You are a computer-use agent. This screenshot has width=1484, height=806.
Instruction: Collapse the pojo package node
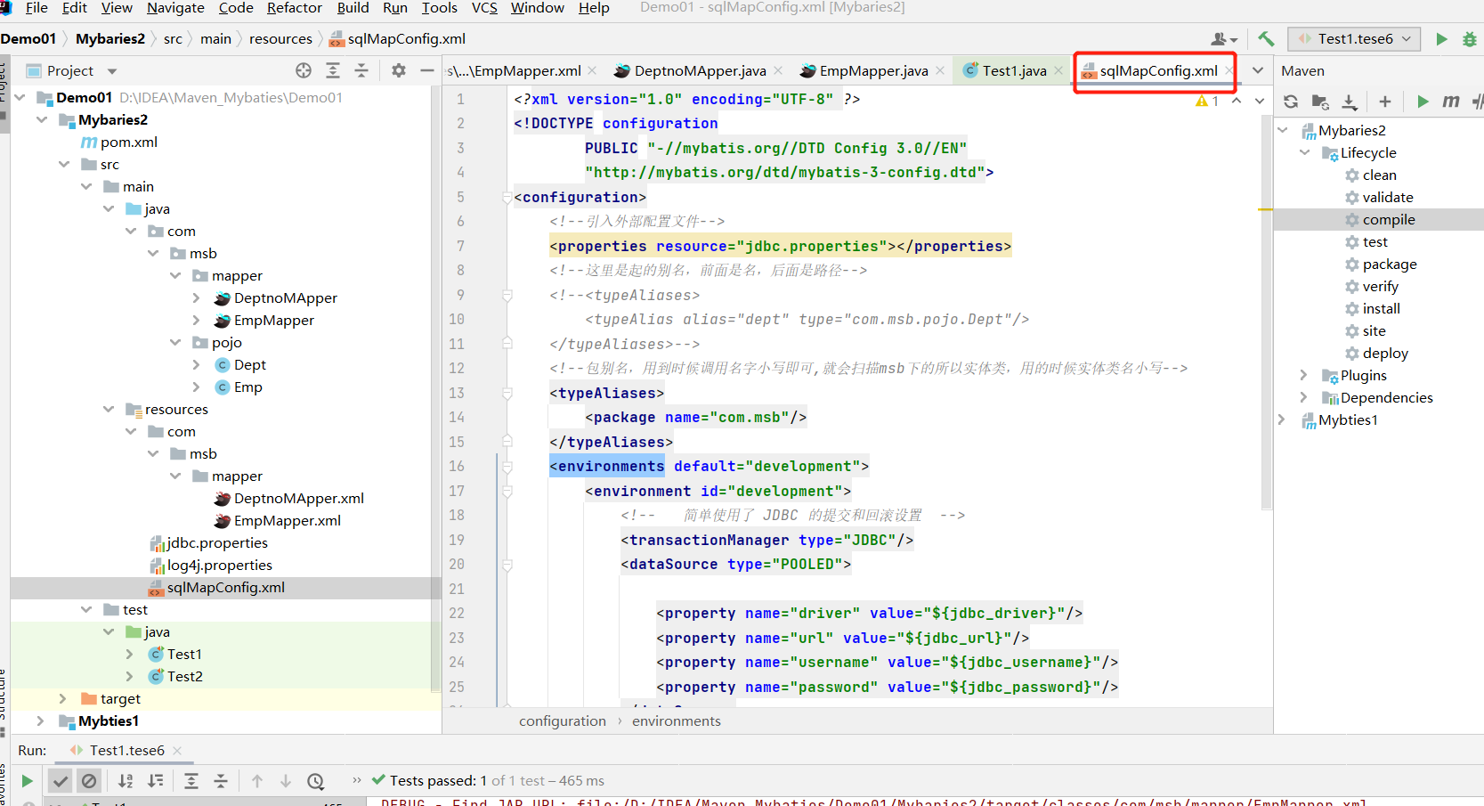175,342
